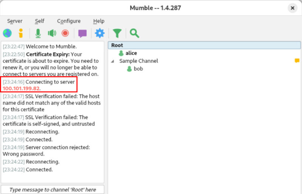The width and height of the screenshot is (302, 194).
Task: Select the Sample Channel row
Action: (204, 61)
